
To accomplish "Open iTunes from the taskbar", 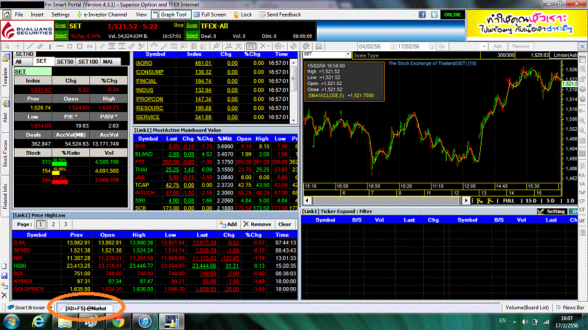I will coord(145,322).
